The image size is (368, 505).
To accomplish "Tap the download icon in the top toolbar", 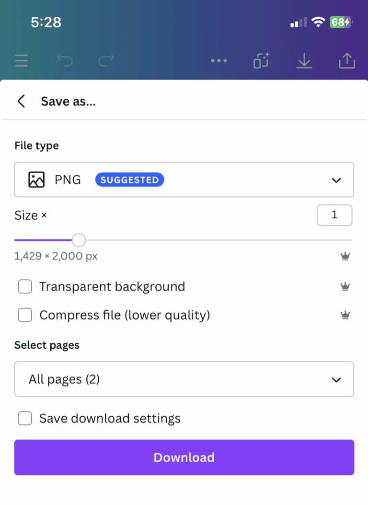I will tap(304, 61).
